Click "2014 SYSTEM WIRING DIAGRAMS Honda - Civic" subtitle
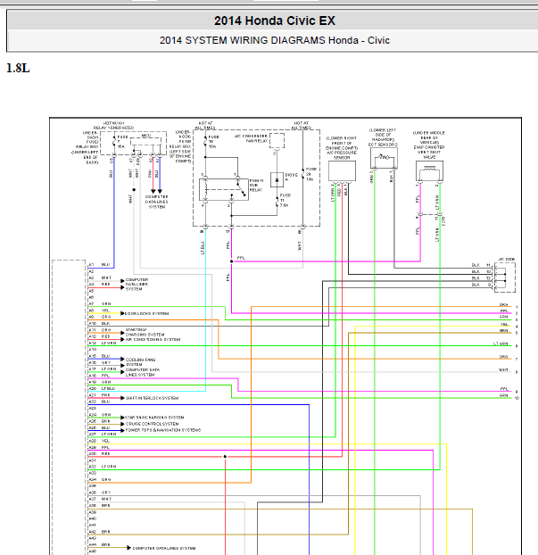The image size is (538, 555). pos(274,40)
